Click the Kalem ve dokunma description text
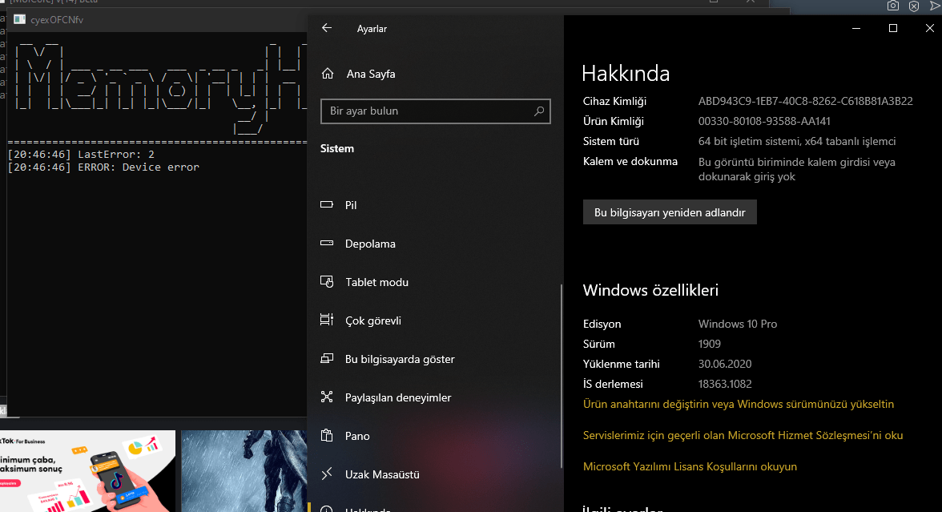This screenshot has height=512, width=942. (796, 170)
